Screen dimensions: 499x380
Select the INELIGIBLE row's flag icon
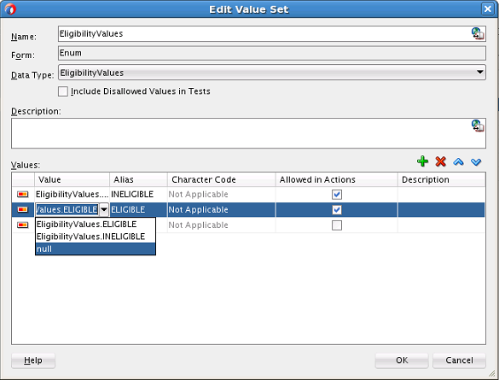[22, 194]
